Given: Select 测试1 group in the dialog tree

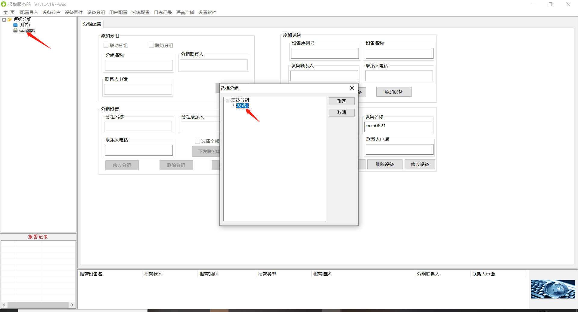Looking at the screenshot, I should pyautogui.click(x=242, y=106).
